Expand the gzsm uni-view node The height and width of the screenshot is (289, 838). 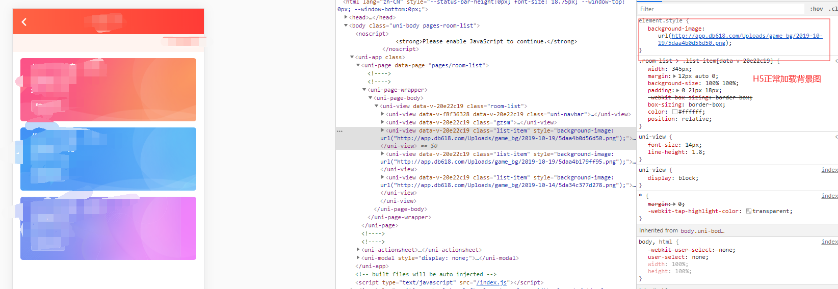[383, 122]
